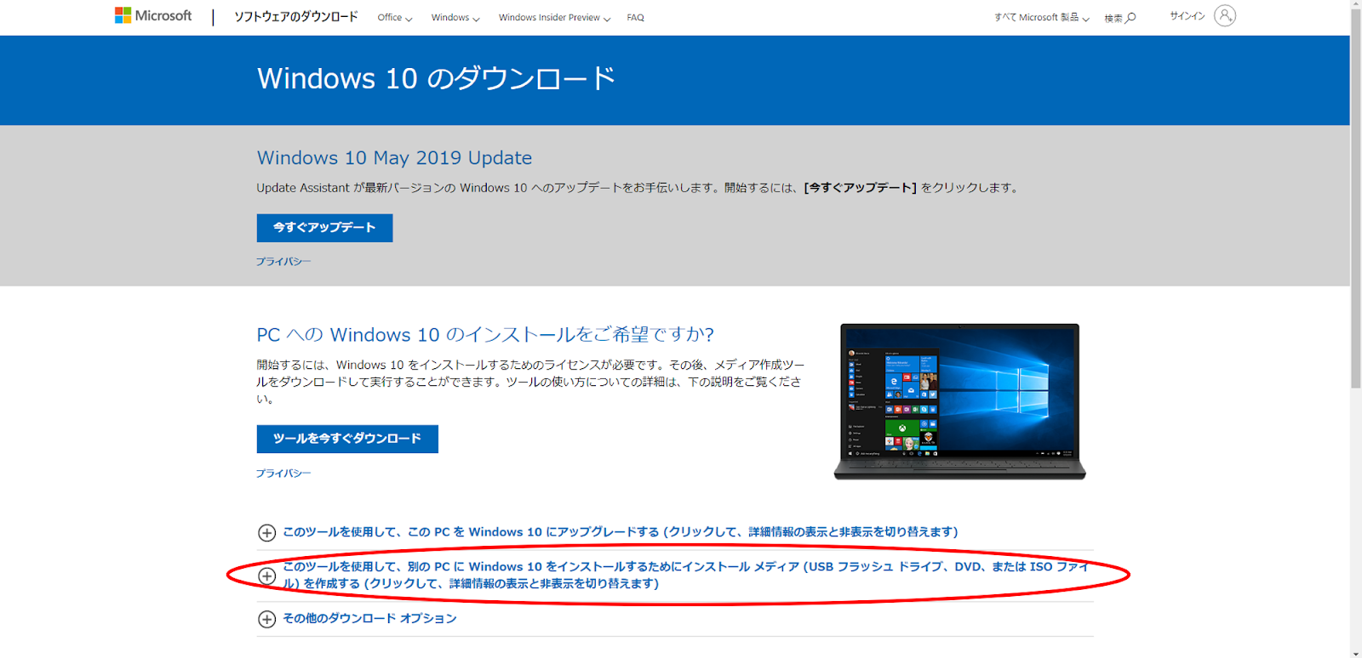The width and height of the screenshot is (1362, 658).
Task: Click インストール メディア creation section text
Action: tap(686, 575)
